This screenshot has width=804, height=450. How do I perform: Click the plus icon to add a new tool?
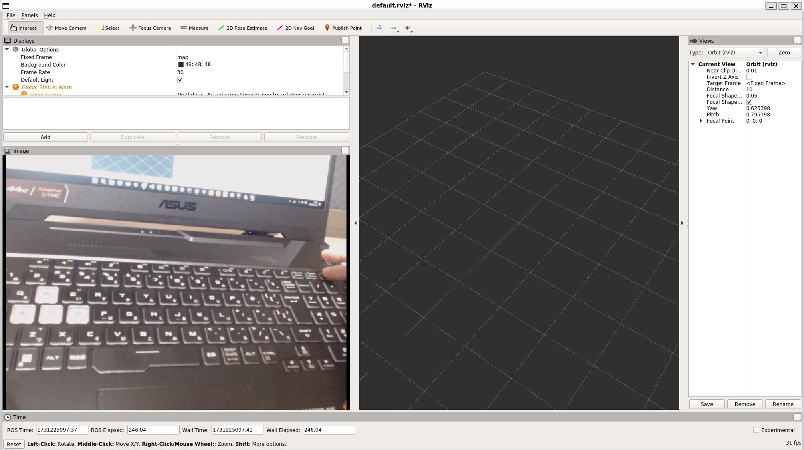(x=379, y=28)
